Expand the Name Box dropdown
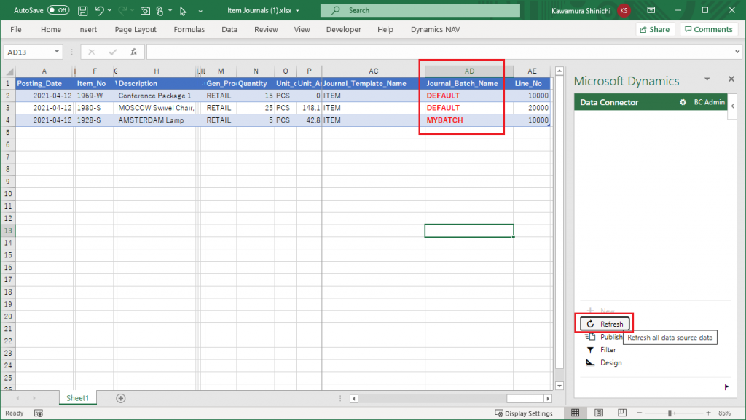Screen dimensions: 746x420 (x=58, y=52)
